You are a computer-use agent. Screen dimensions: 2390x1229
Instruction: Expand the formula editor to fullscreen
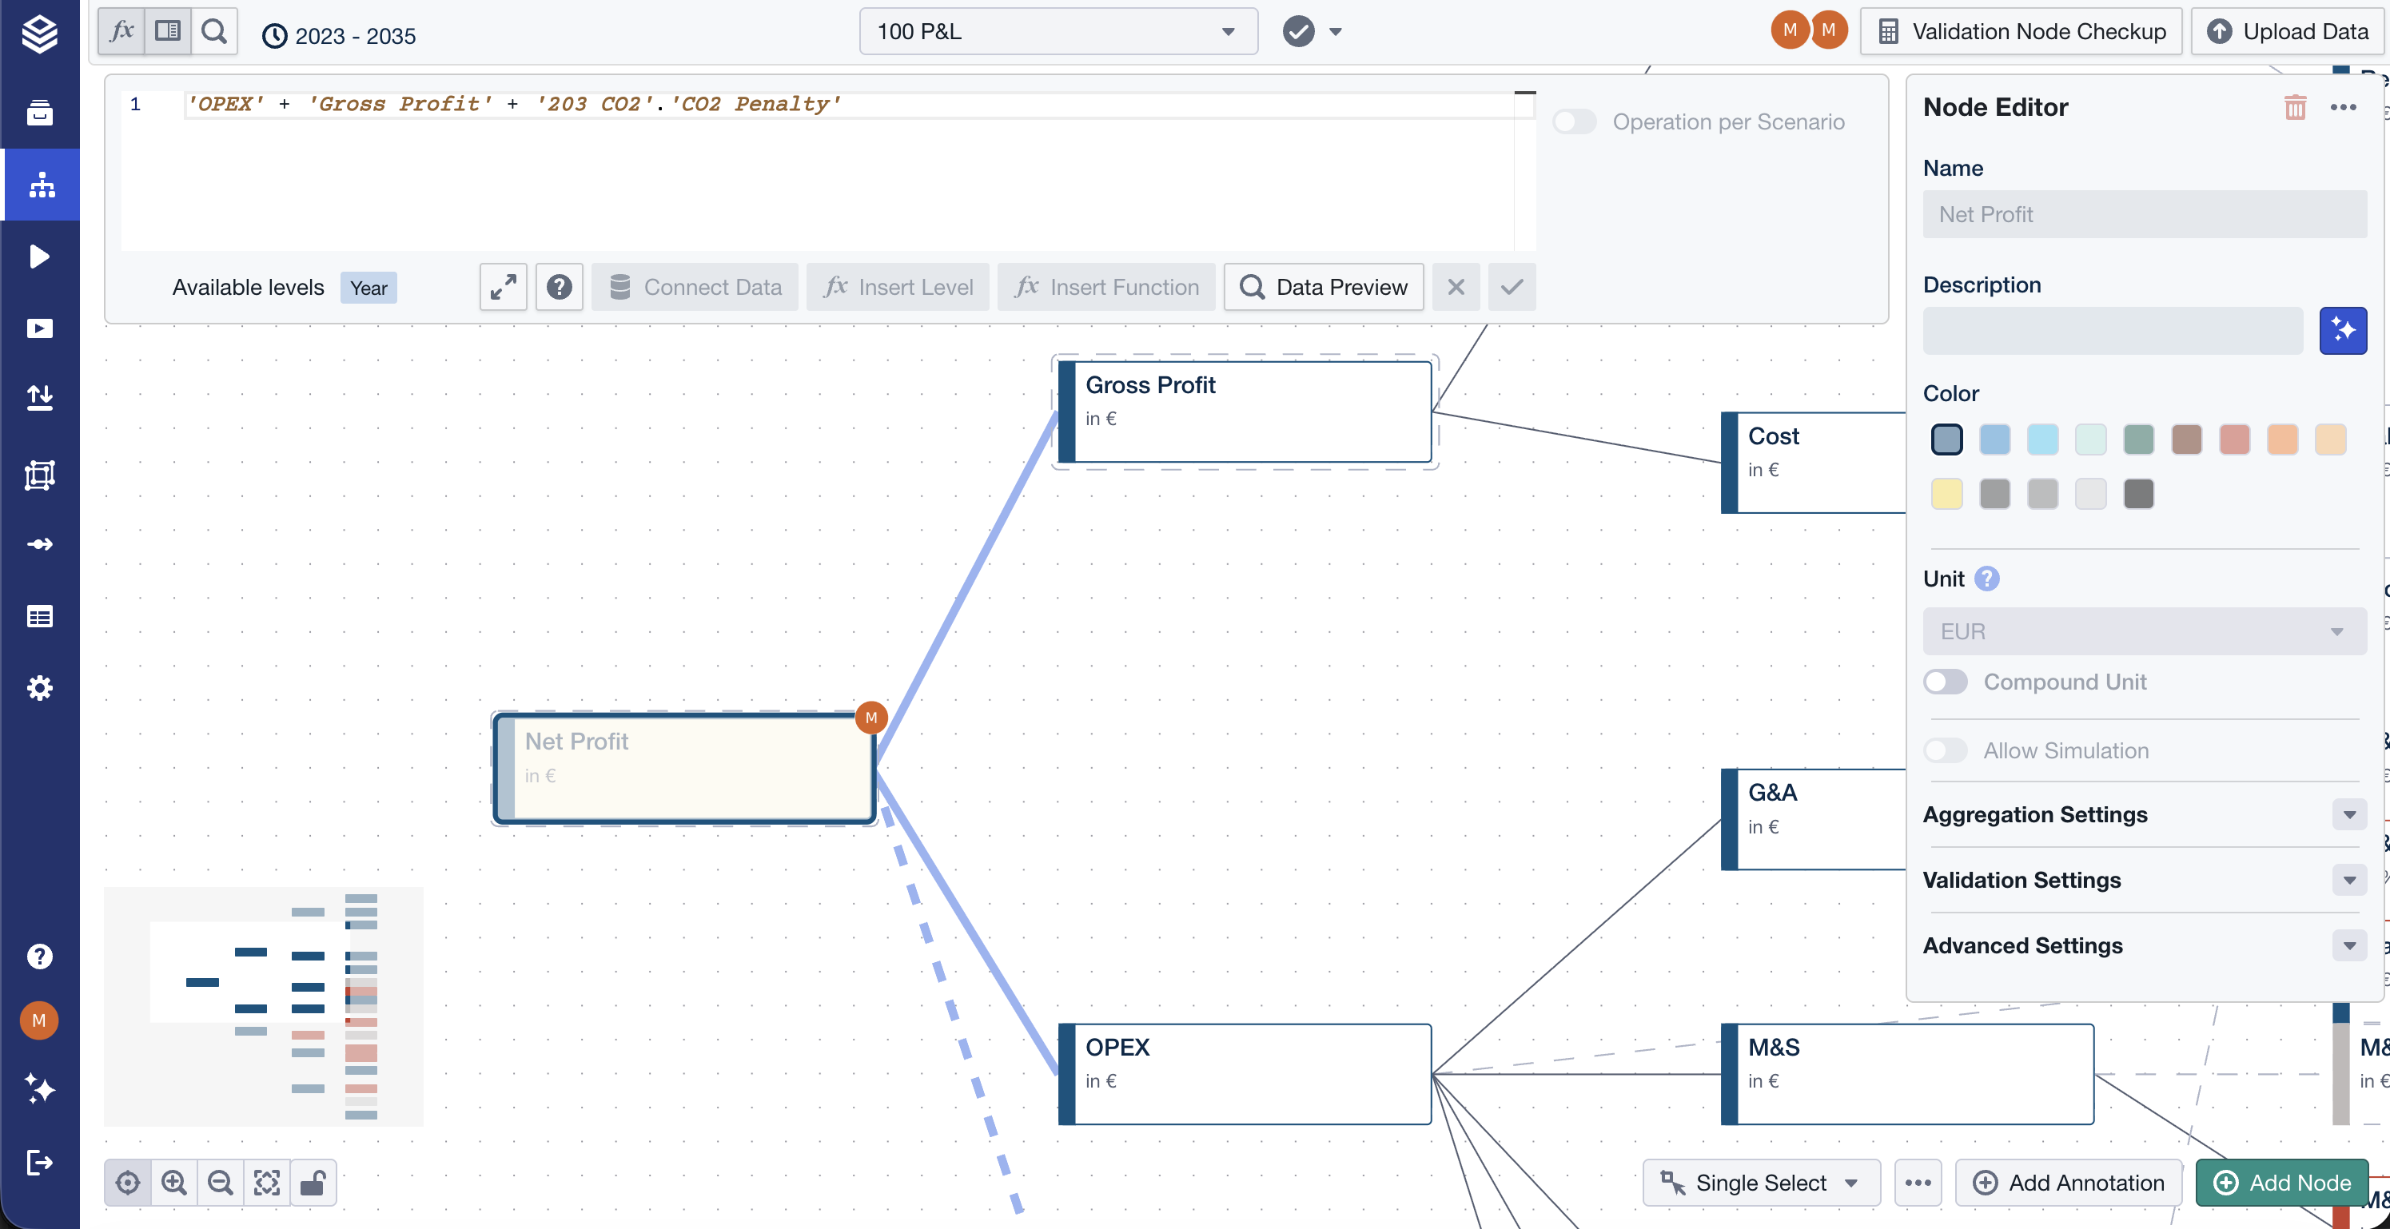pyautogui.click(x=503, y=287)
